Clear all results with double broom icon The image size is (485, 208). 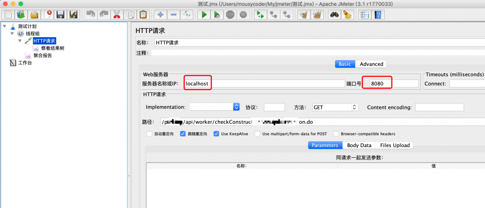pos(317,15)
